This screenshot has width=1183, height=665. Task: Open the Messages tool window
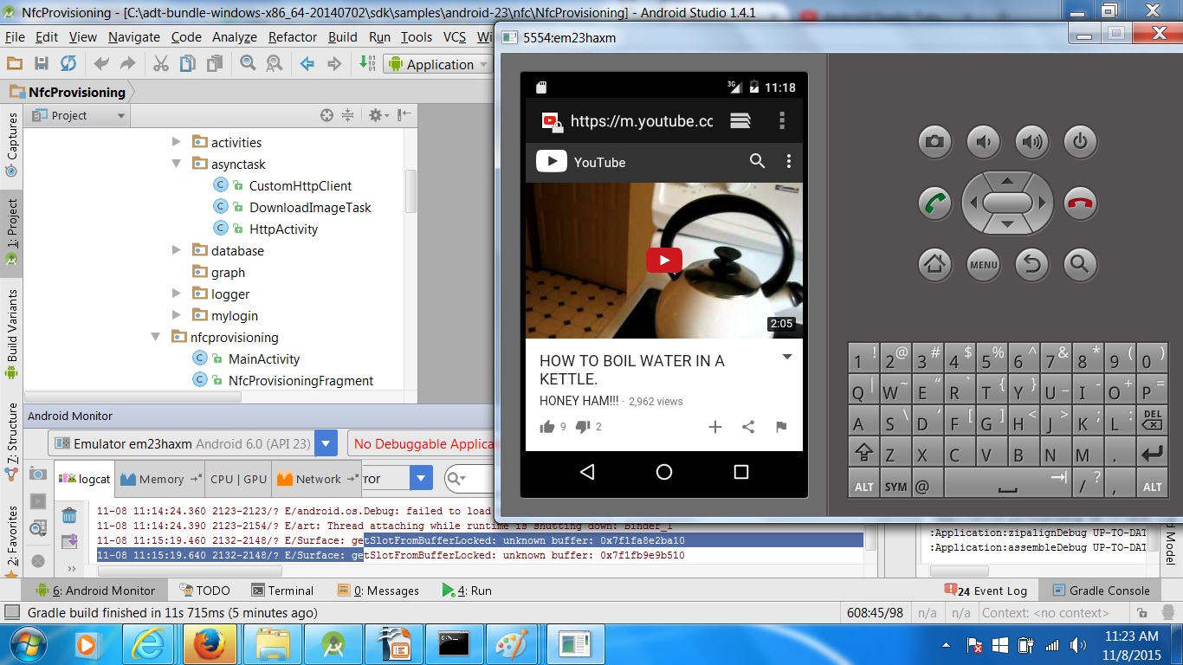click(378, 591)
